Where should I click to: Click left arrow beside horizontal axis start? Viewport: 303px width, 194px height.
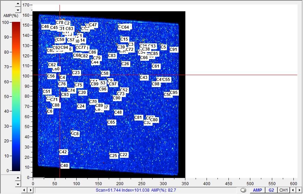[x=24, y=190]
